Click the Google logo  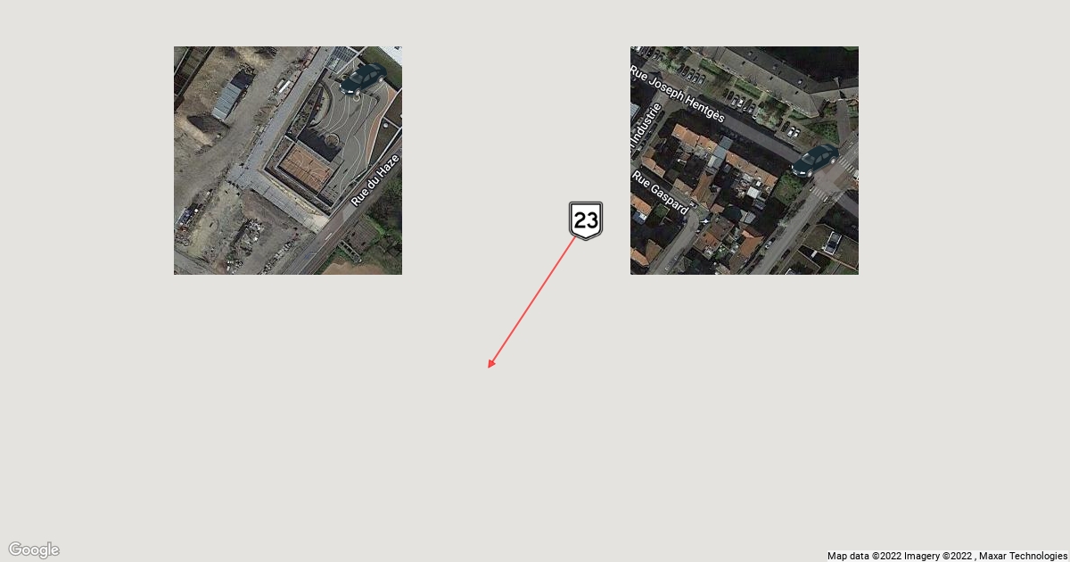pyautogui.click(x=34, y=550)
